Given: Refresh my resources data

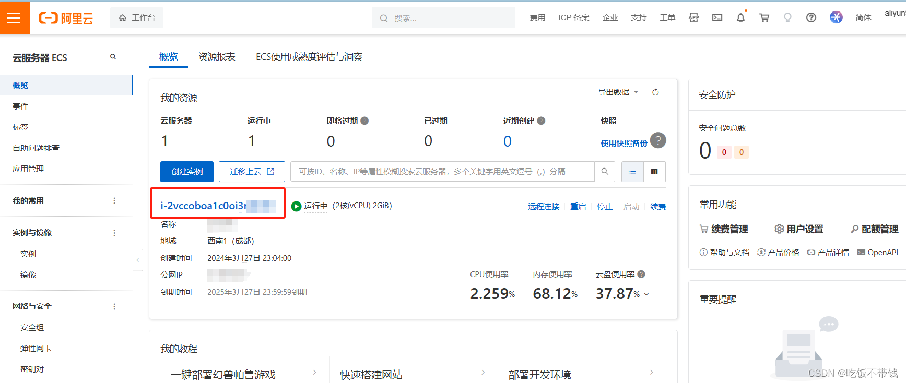Looking at the screenshot, I should [x=655, y=92].
